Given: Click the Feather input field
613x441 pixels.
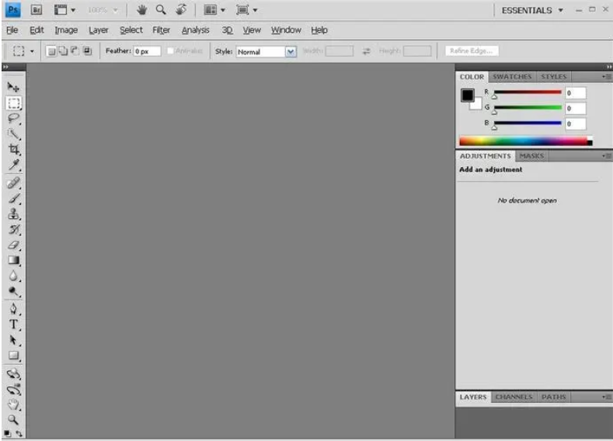Looking at the screenshot, I should click(x=147, y=51).
